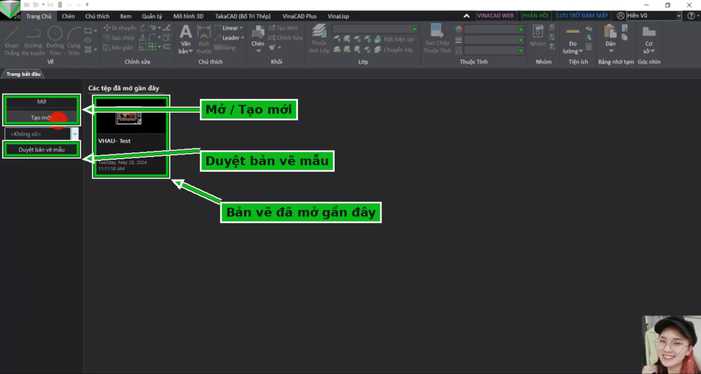Open the Xem ribbon tab
The image size is (701, 374).
(126, 16)
